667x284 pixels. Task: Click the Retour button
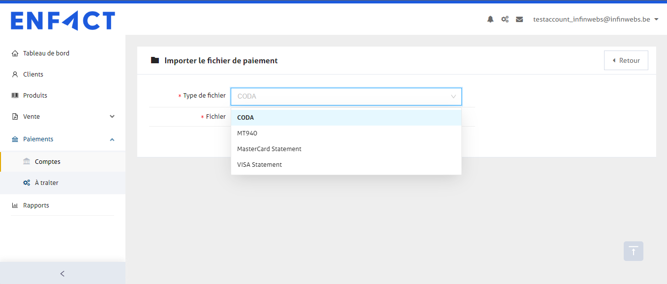pyautogui.click(x=626, y=60)
